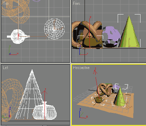Click the Perspective viewport label
146x126 pixels.
coord(81,68)
